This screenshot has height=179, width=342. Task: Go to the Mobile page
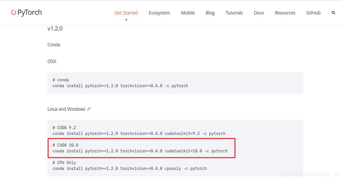coord(188,13)
